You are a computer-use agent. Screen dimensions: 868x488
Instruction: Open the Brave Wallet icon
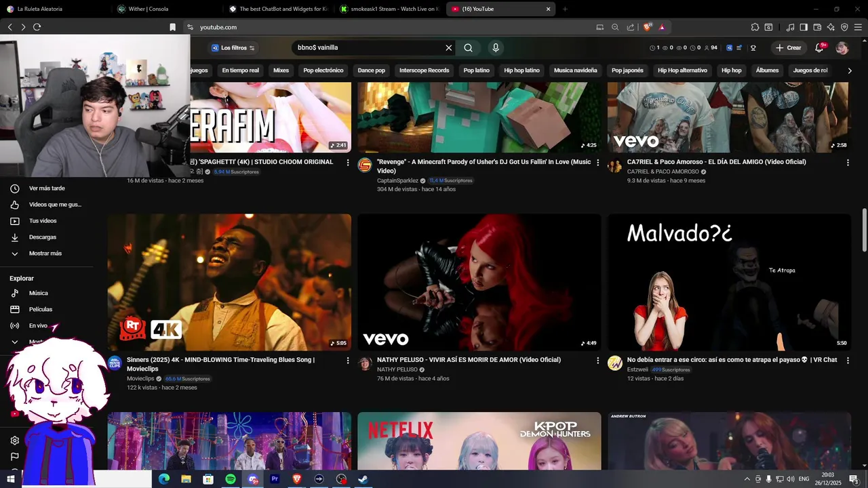pos(817,27)
